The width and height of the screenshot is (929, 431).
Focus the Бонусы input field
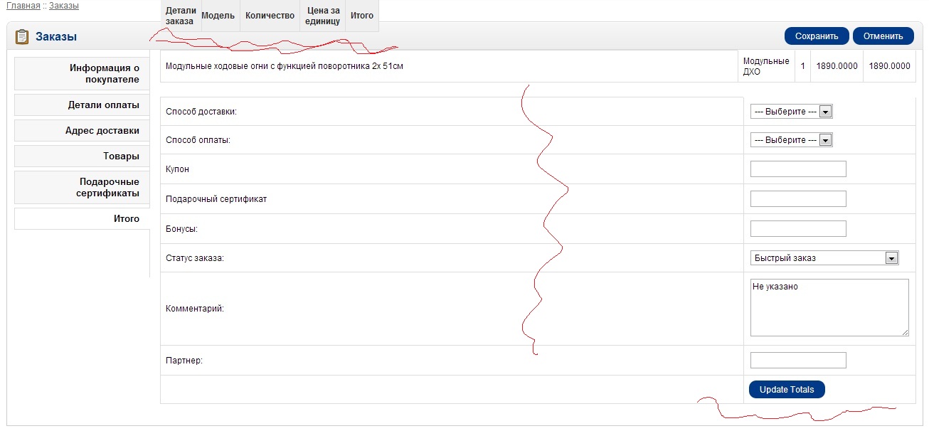tap(798, 228)
